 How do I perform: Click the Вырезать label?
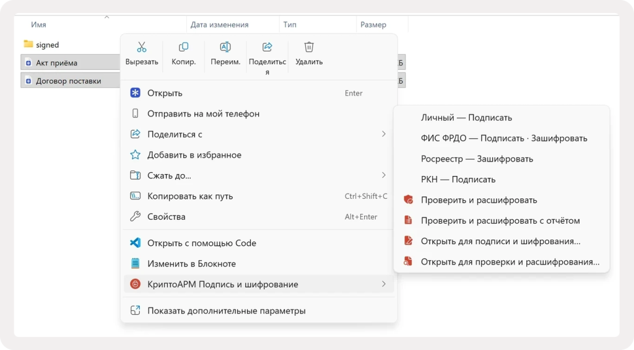click(x=142, y=62)
